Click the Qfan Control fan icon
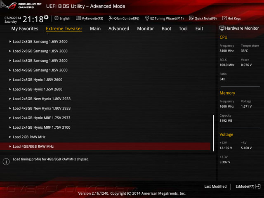The width and height of the screenshot is (264, 198). [x=111, y=18]
